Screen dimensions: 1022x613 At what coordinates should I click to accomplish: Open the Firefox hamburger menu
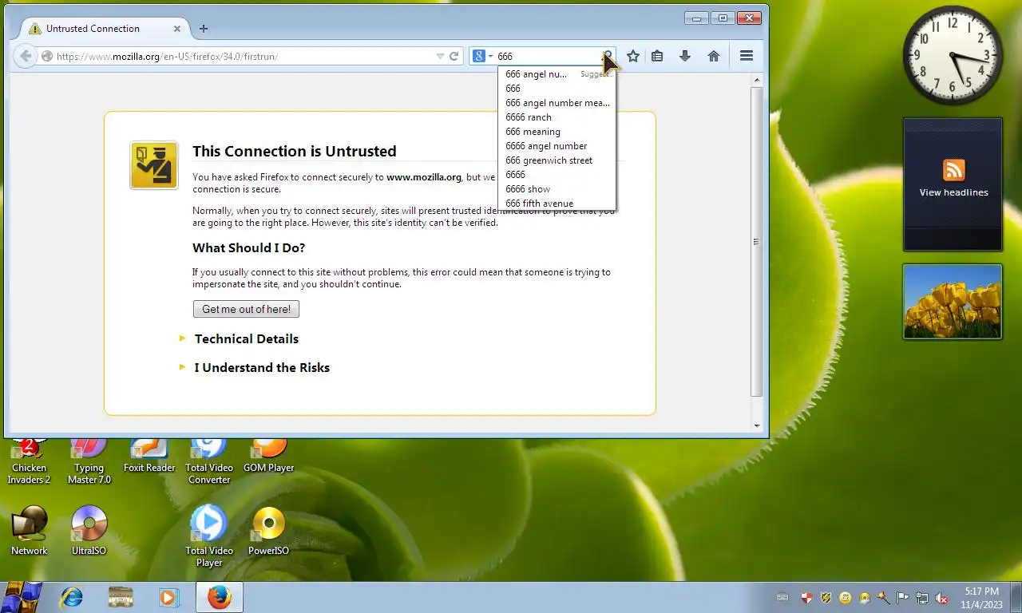point(747,56)
